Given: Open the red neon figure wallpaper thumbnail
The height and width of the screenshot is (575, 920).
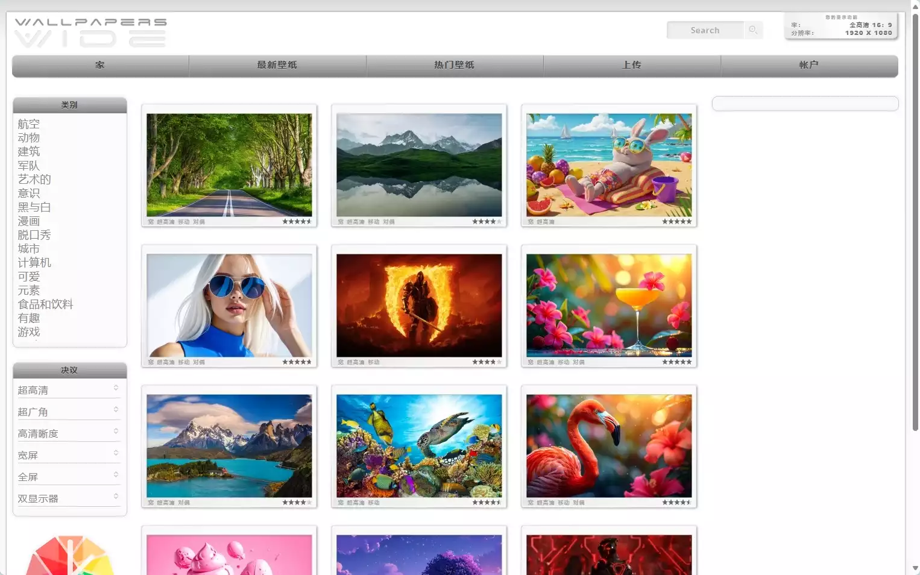Looking at the screenshot, I should pos(609,555).
